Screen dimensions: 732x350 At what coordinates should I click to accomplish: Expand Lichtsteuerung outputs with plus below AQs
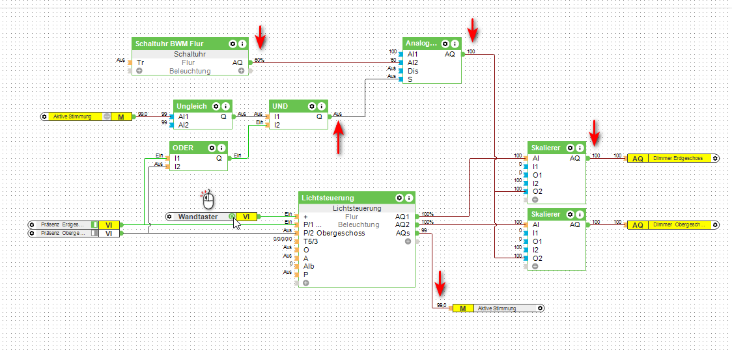408,241
